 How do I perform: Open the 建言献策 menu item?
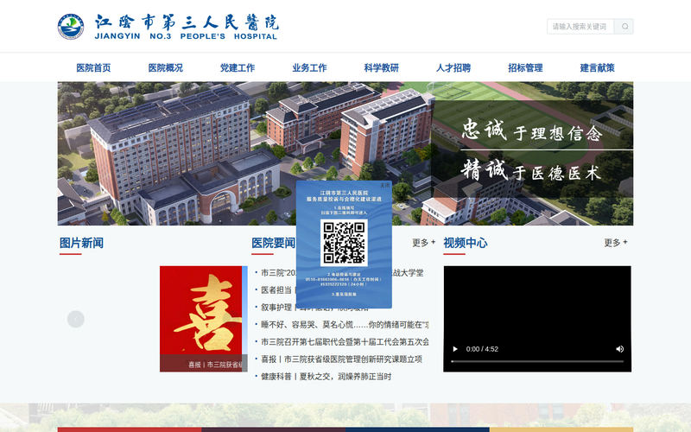click(597, 68)
